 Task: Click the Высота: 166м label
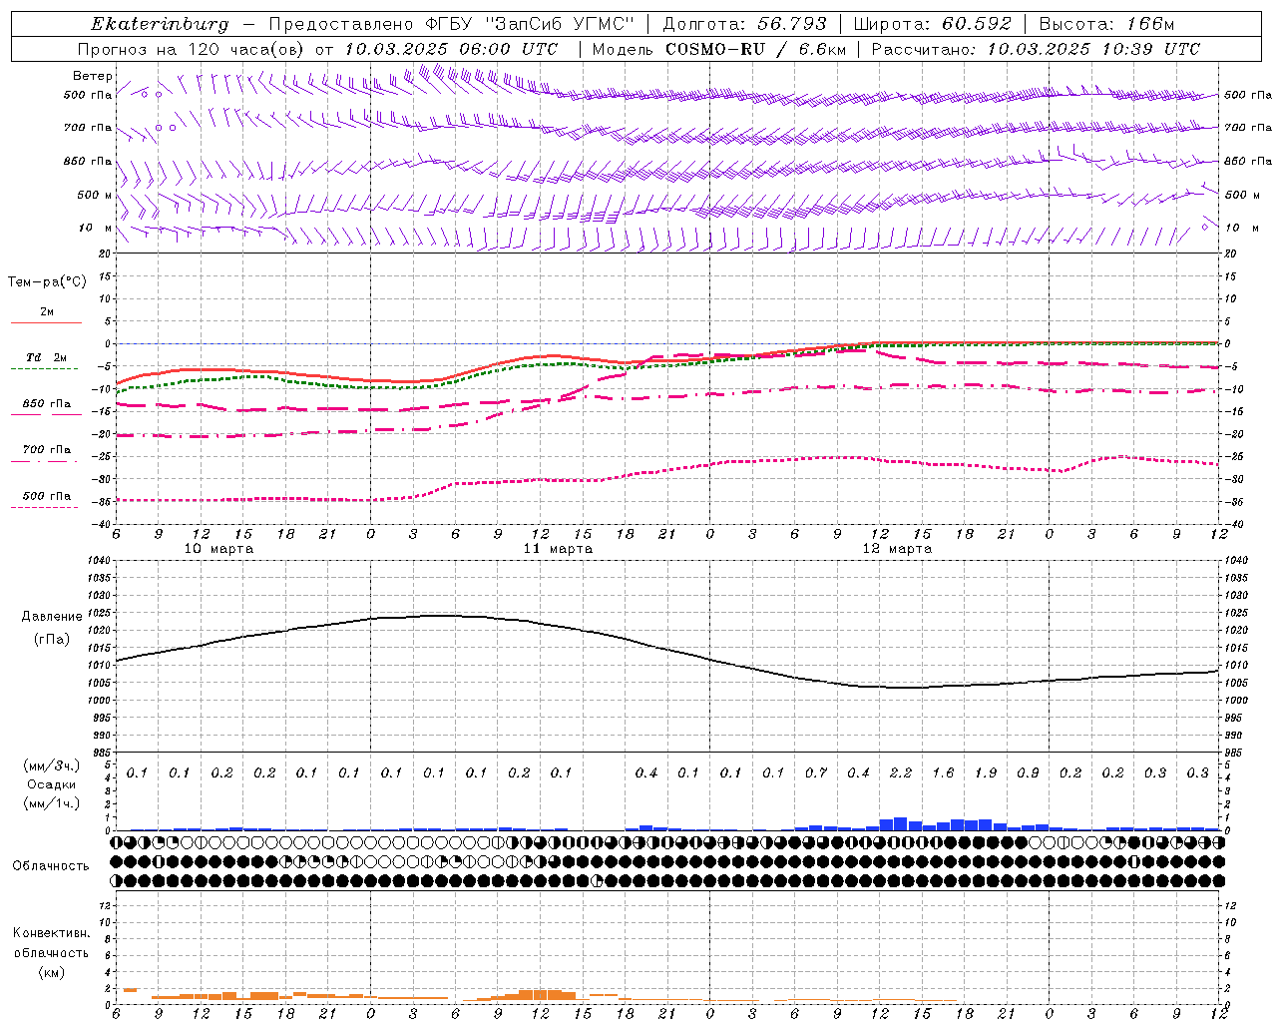point(1106,24)
